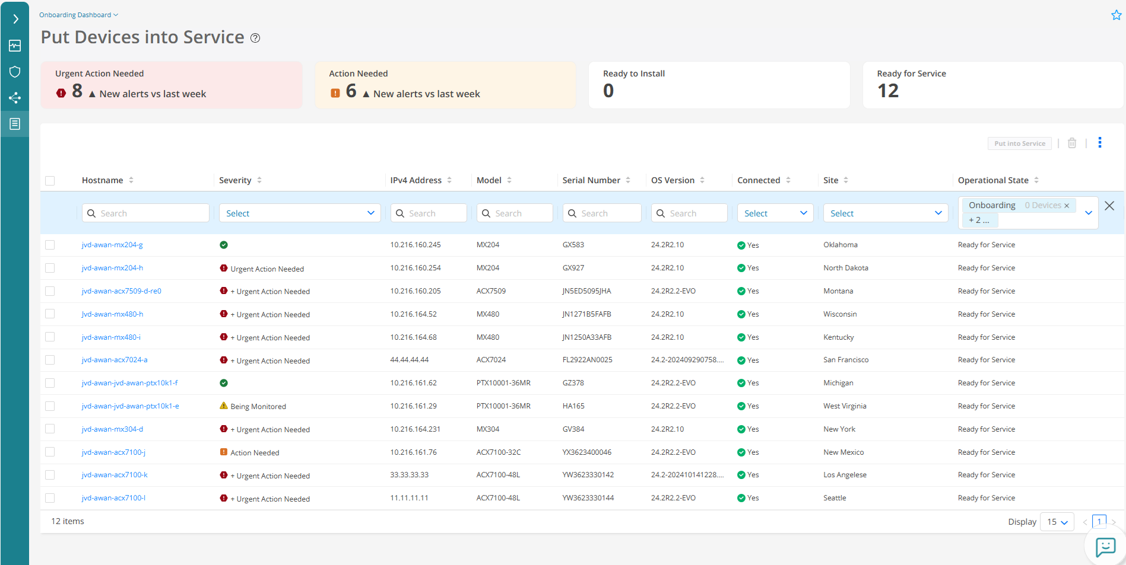The height and width of the screenshot is (565, 1126).
Task: Open the chat feedback bubble
Action: coord(1105,546)
